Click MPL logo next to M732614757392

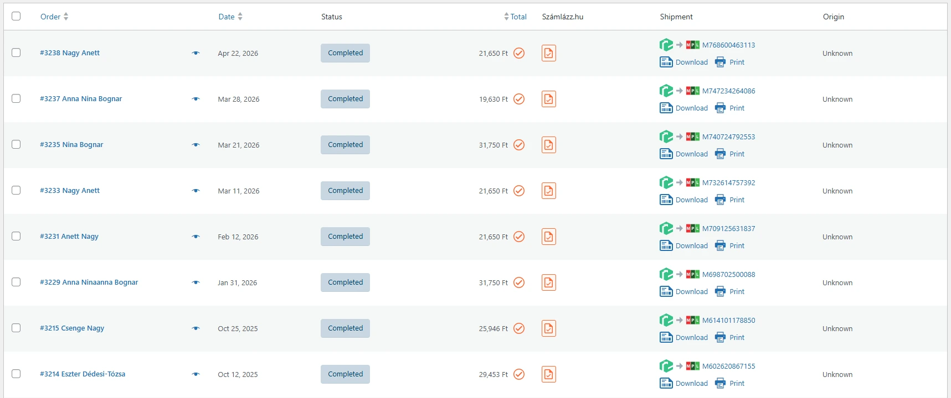(692, 182)
